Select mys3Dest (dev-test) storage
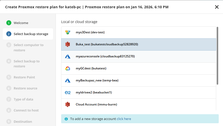The width and height of the screenshot is (223, 126). (x=90, y=32)
